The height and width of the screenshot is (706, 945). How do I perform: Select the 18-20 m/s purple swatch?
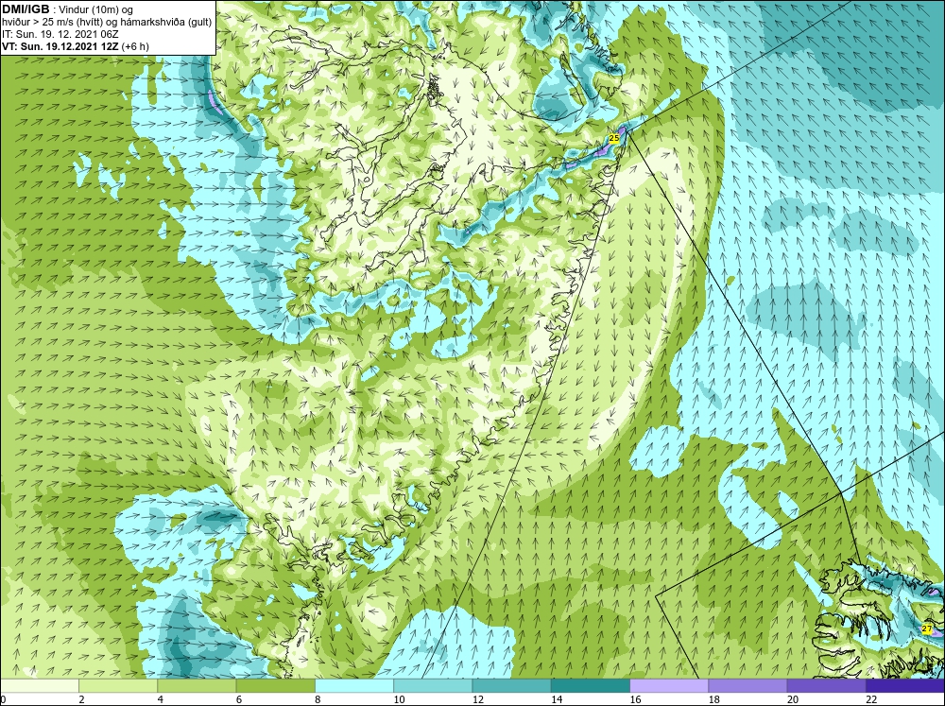(747, 686)
